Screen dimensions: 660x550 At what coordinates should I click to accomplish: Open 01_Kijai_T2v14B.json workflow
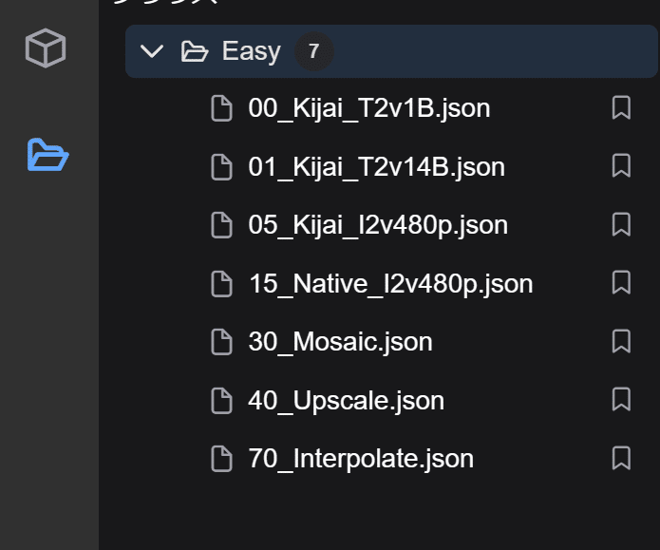tap(376, 167)
